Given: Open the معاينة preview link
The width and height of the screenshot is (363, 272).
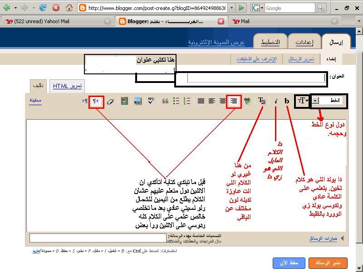Looking at the screenshot, I should 35,100.
